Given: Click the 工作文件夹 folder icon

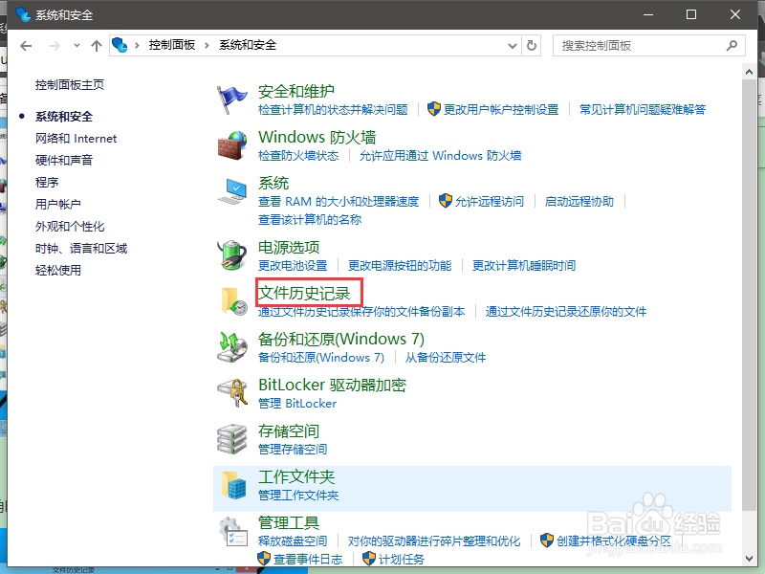Looking at the screenshot, I should (233, 485).
